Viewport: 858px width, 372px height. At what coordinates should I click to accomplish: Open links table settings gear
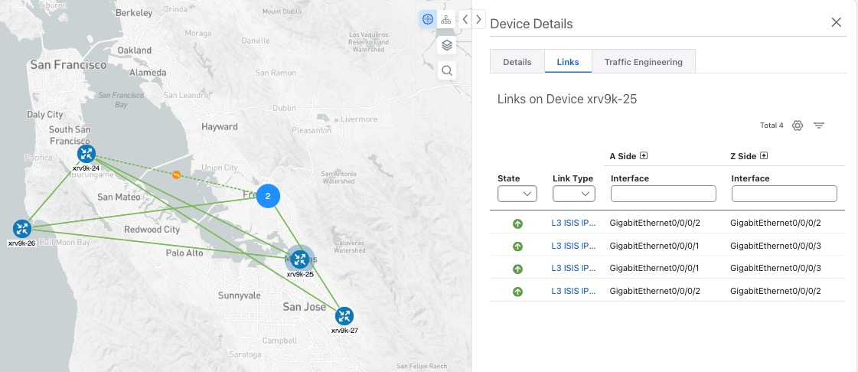tap(798, 126)
